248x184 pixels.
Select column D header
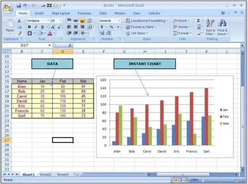(63, 52)
